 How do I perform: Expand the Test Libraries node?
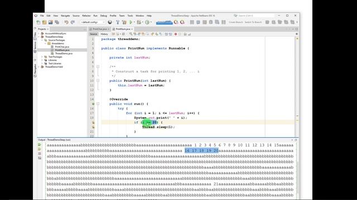point(42,63)
